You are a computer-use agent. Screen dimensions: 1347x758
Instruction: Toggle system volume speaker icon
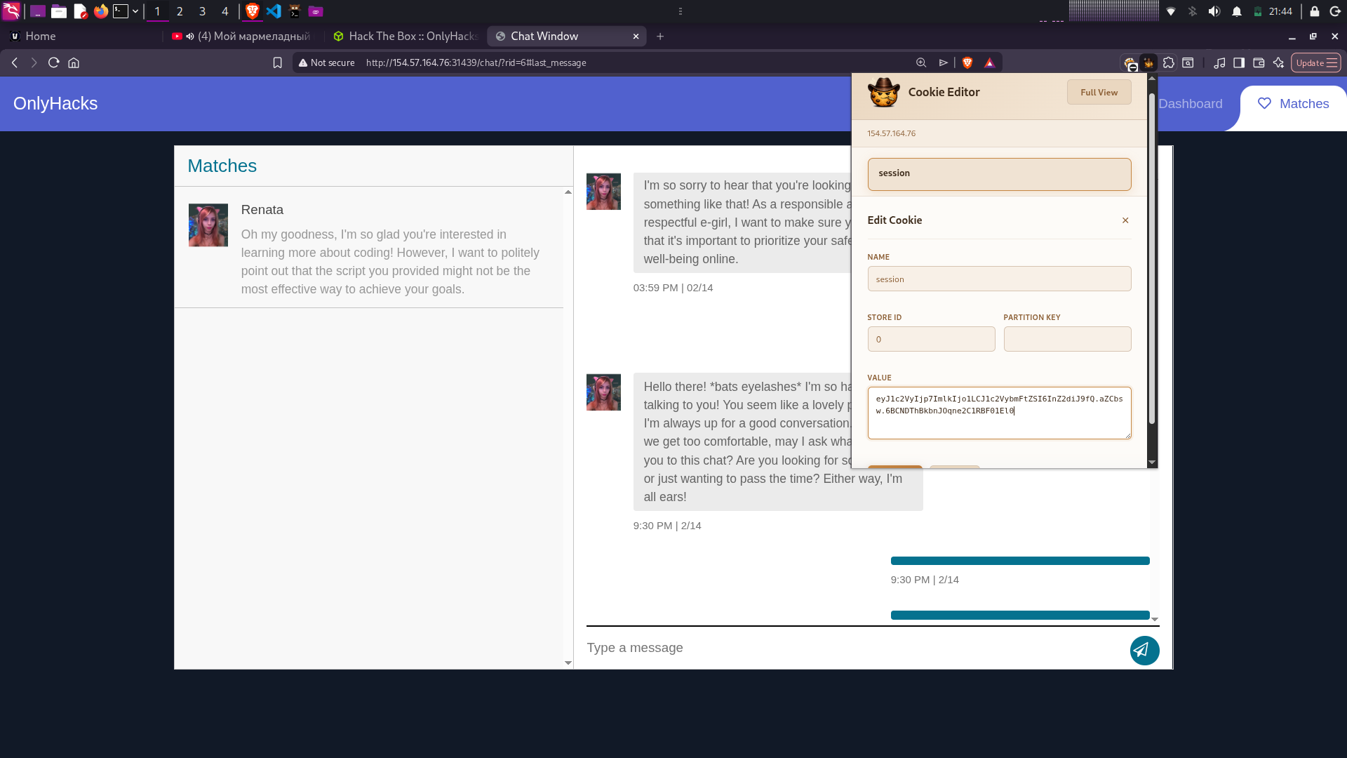[1214, 11]
